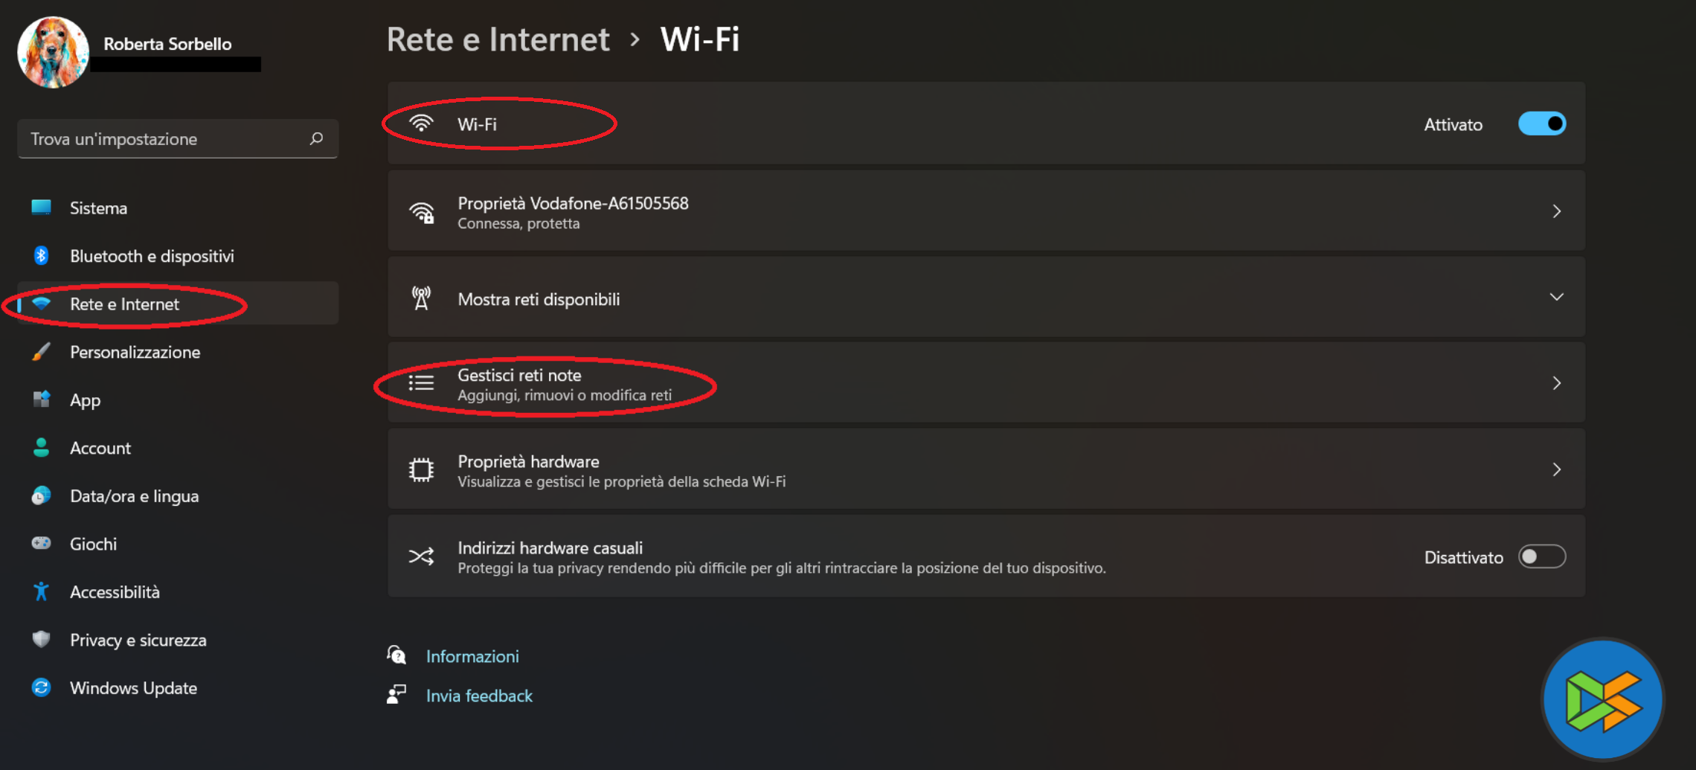Screen dimensions: 1696x770
Task: Open Proprietà Vodafone-A61505568 chevron arrow
Action: point(1556,211)
